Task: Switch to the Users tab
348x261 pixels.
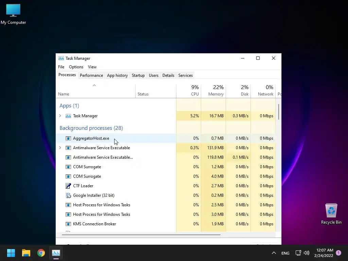Action: click(x=153, y=75)
